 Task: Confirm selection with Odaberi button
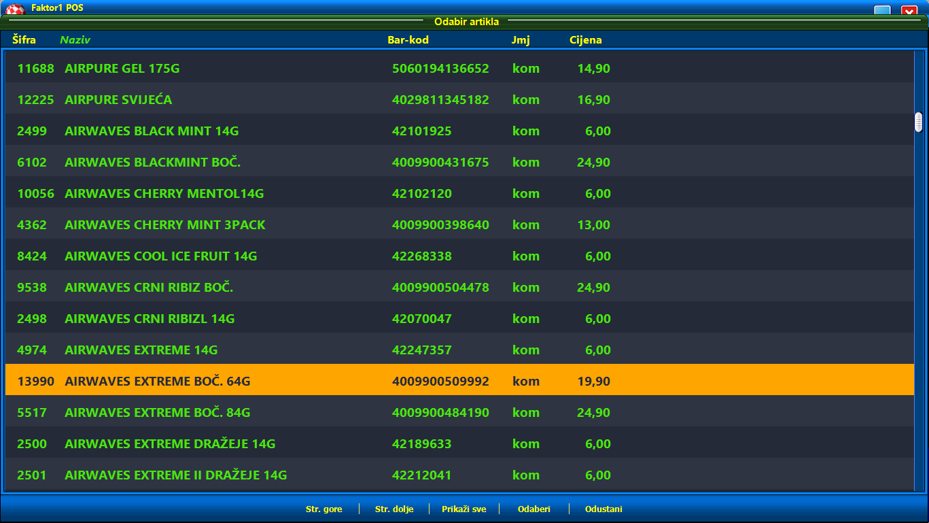pos(533,509)
